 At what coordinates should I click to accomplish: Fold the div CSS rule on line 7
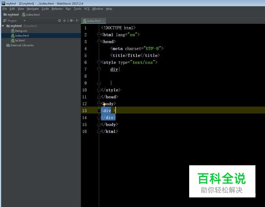[99, 69]
